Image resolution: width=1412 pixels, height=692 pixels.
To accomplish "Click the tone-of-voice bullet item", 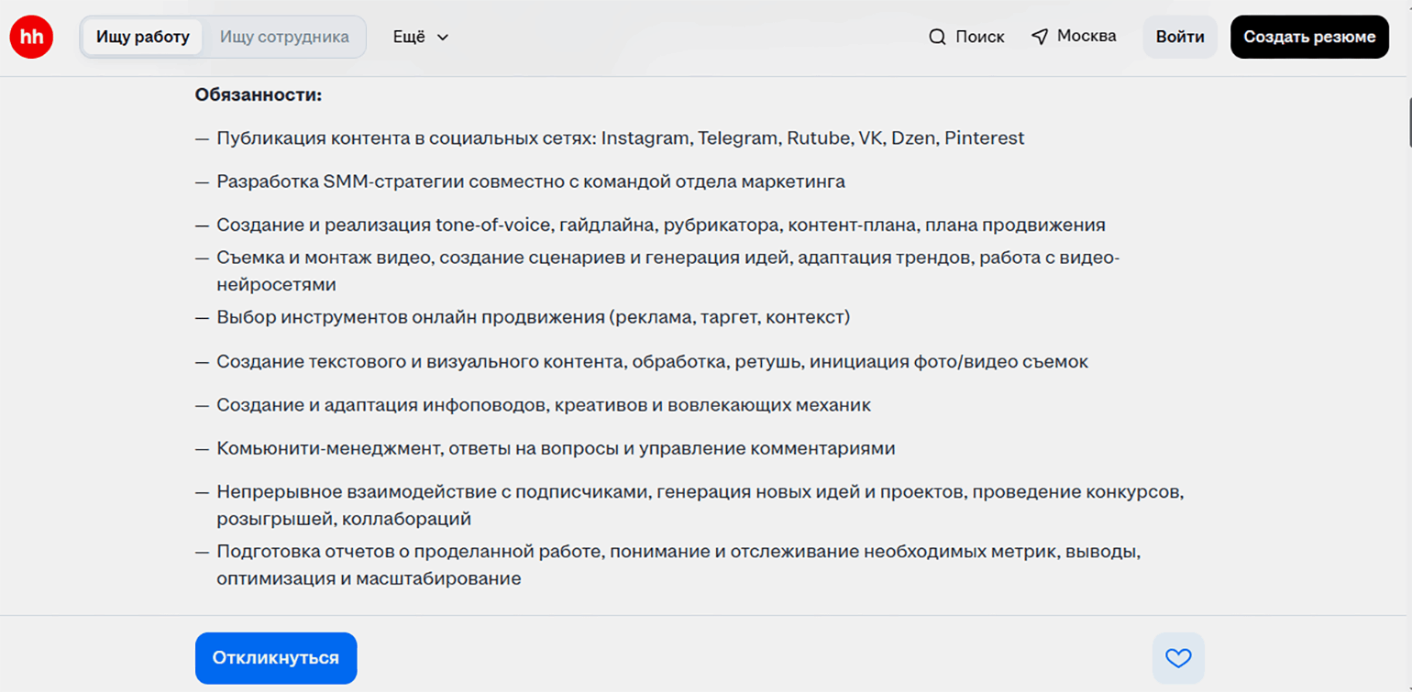I will coord(660,225).
